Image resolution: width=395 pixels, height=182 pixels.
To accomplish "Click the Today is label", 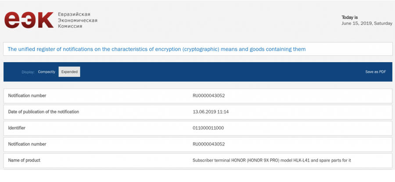I will click(350, 17).
